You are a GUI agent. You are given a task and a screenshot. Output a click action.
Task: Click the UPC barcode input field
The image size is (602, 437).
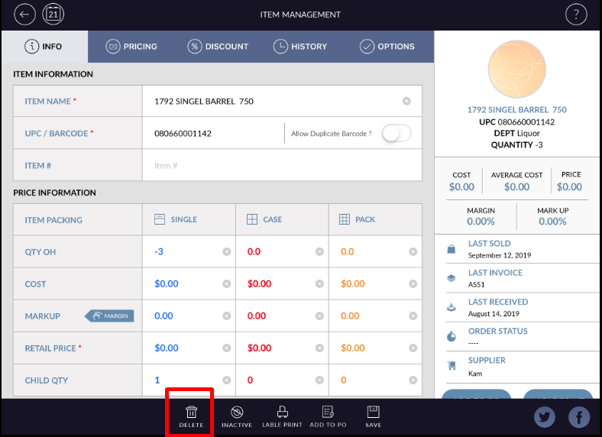click(x=214, y=134)
